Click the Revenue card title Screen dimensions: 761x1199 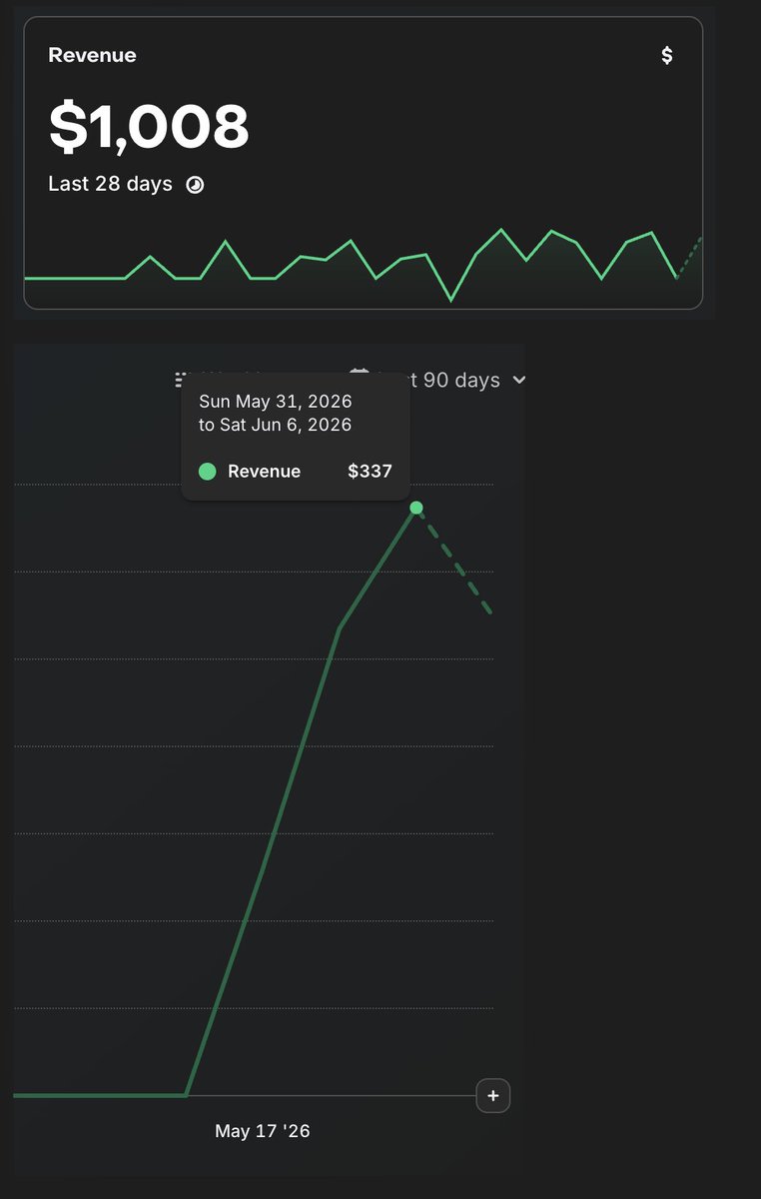pos(92,55)
